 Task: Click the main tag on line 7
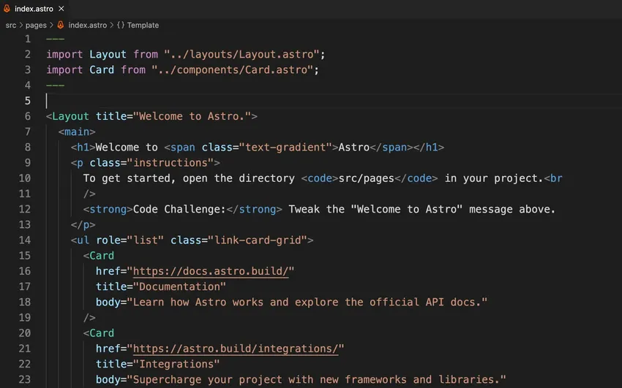pyautogui.click(x=77, y=132)
